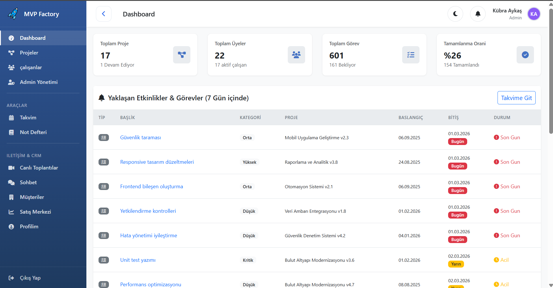Click the Toplam Proje diagram icon
This screenshot has width=553, height=288.
click(x=182, y=55)
